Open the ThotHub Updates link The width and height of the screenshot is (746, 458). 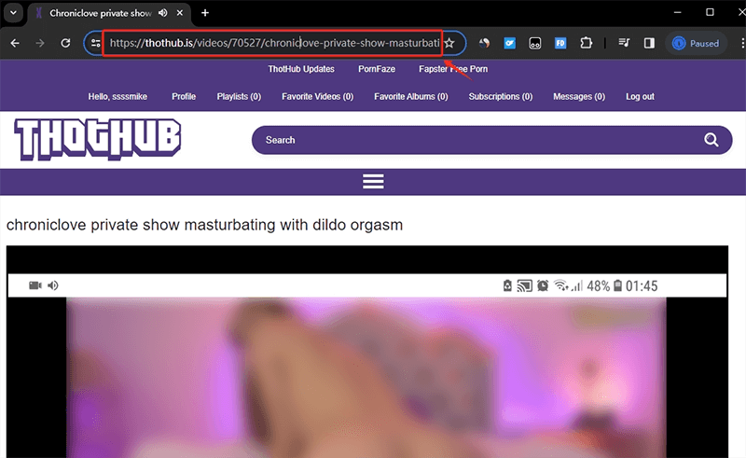click(301, 69)
